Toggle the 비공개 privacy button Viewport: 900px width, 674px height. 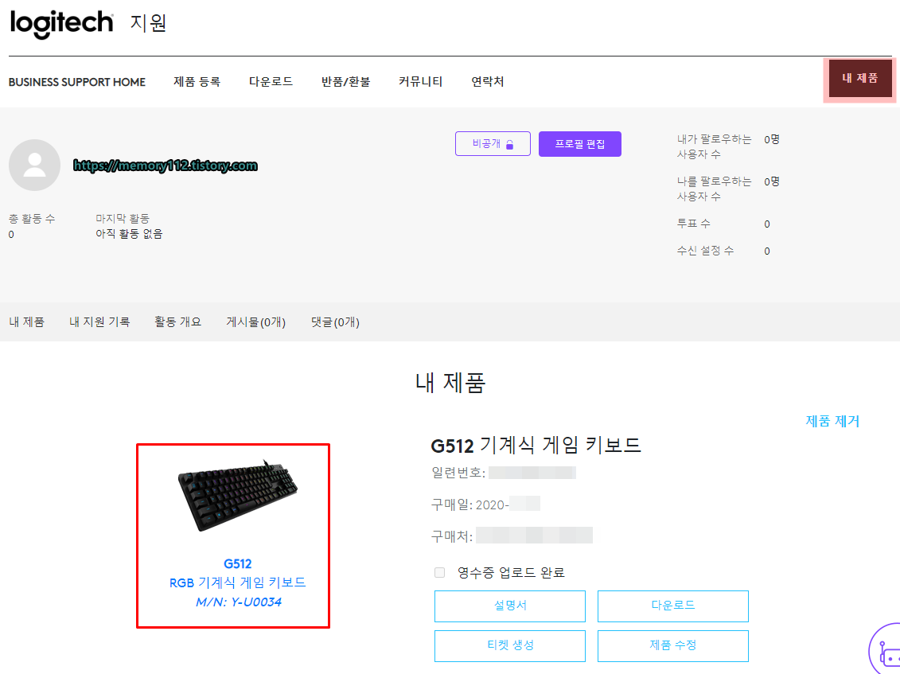tap(493, 143)
